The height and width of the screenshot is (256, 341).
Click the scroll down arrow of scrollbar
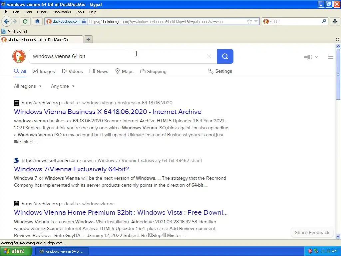tap(338, 236)
